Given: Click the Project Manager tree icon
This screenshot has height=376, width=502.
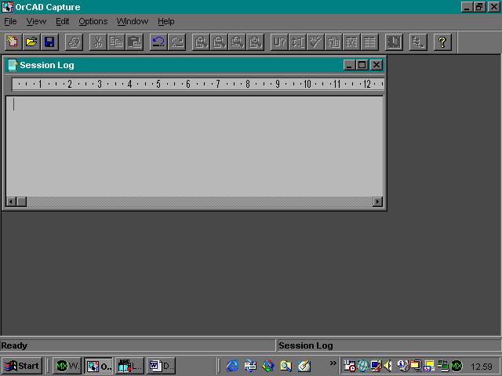Looking at the screenshot, I should pyautogui.click(x=418, y=42).
